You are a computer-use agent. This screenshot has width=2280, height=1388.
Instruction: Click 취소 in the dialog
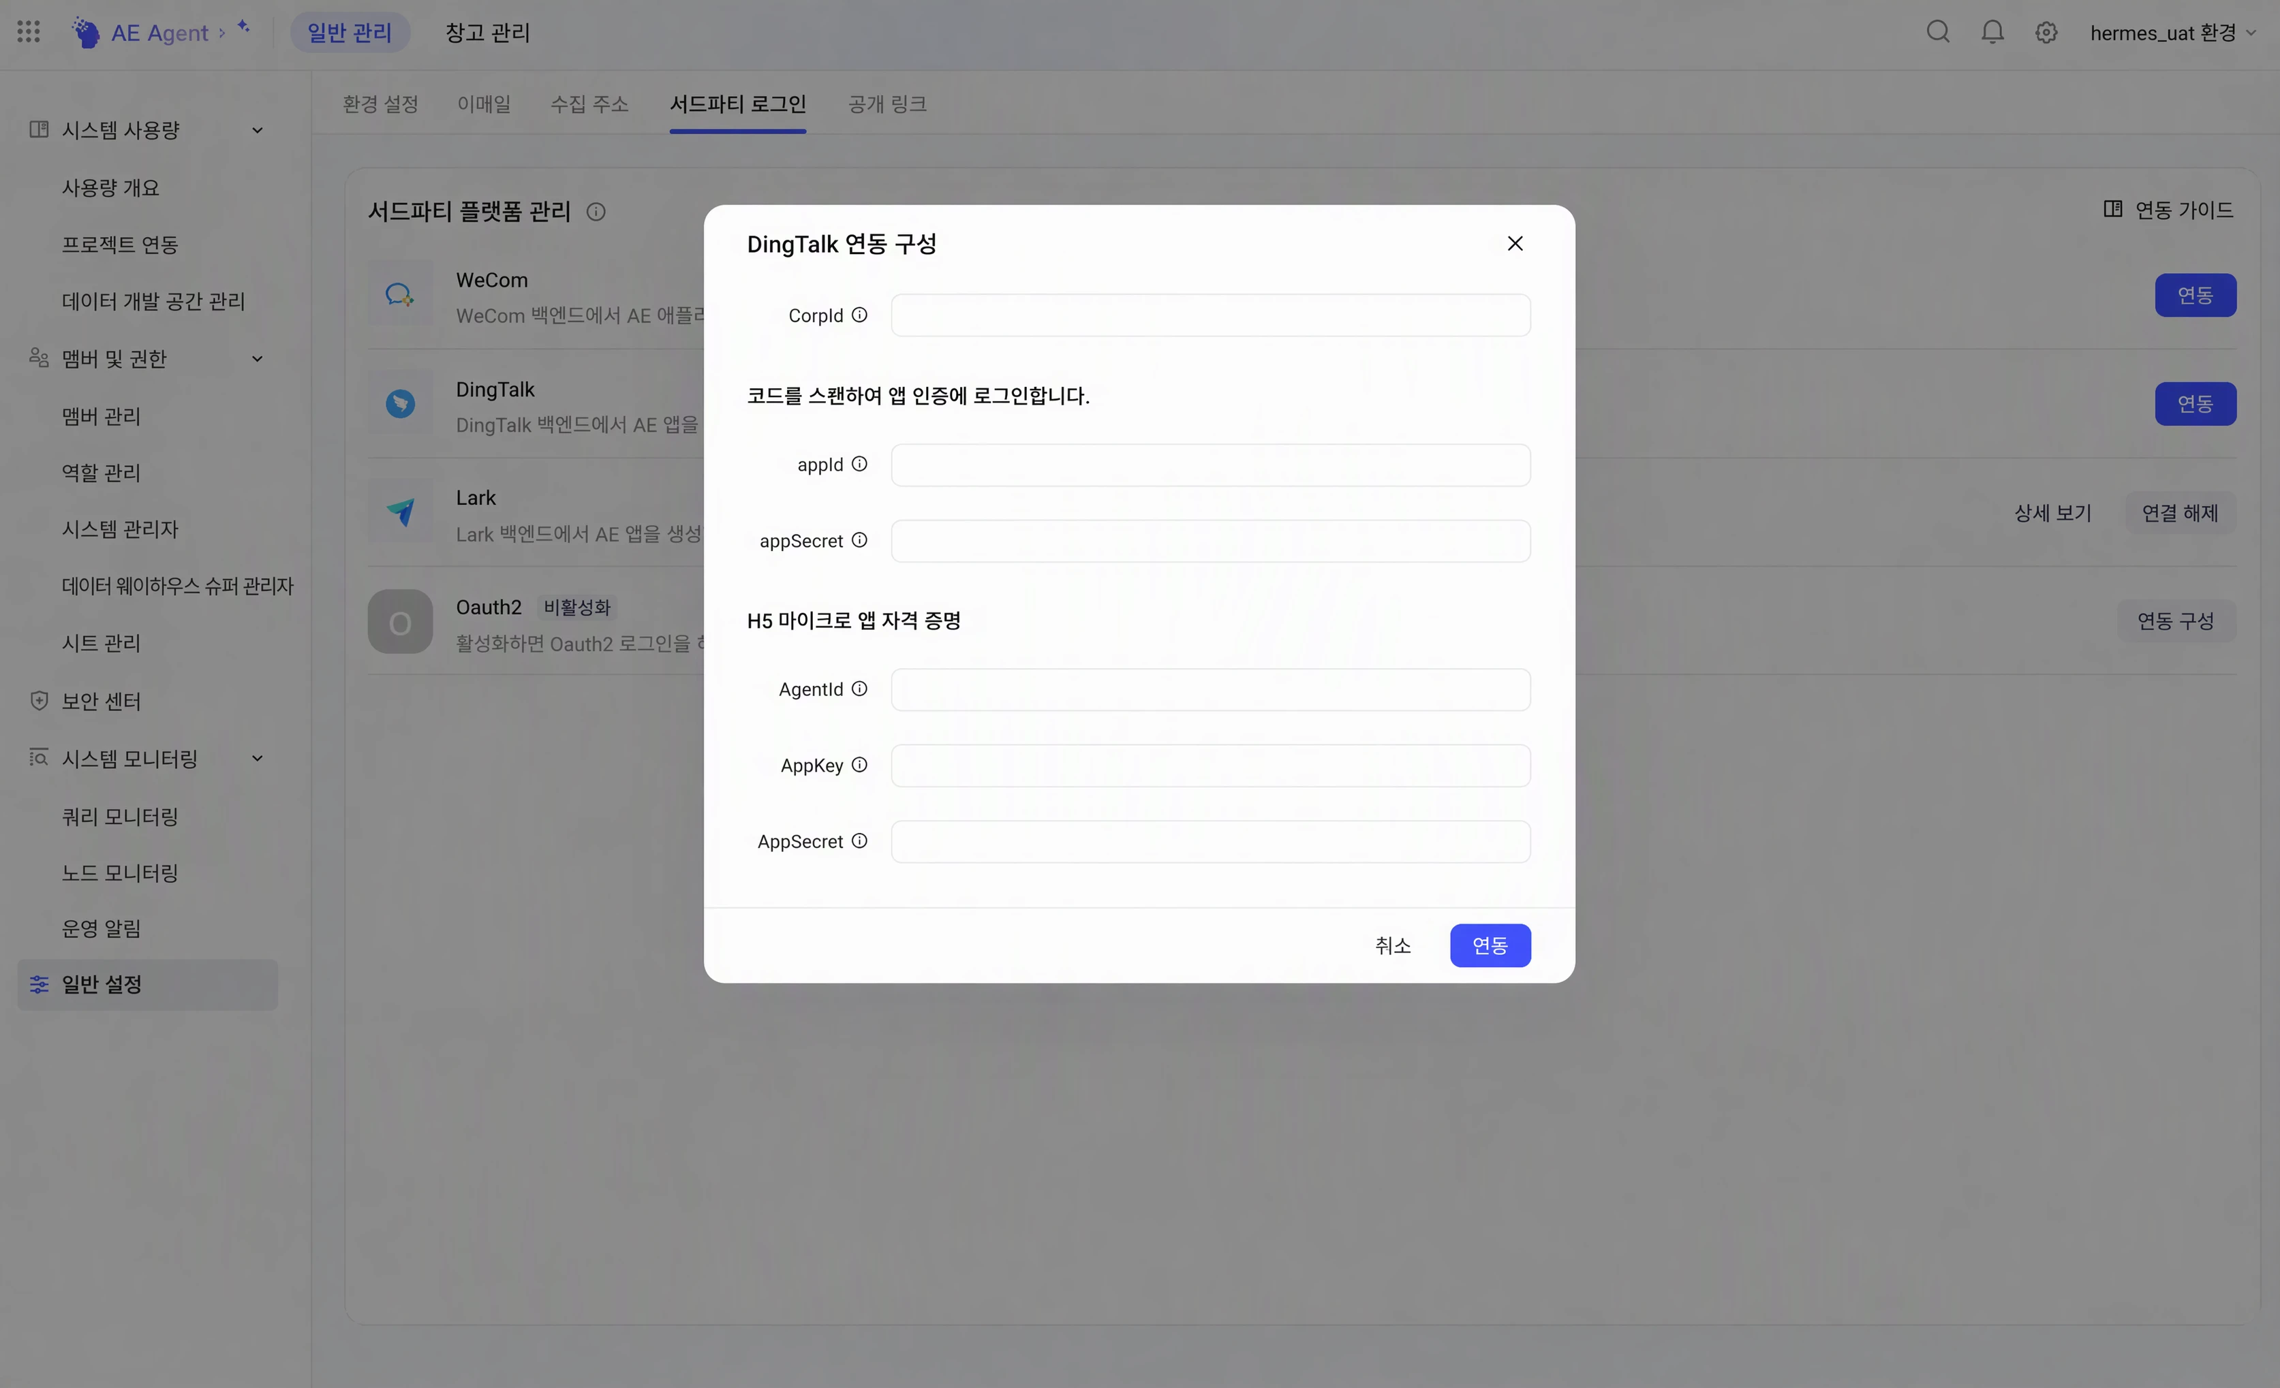(1393, 946)
